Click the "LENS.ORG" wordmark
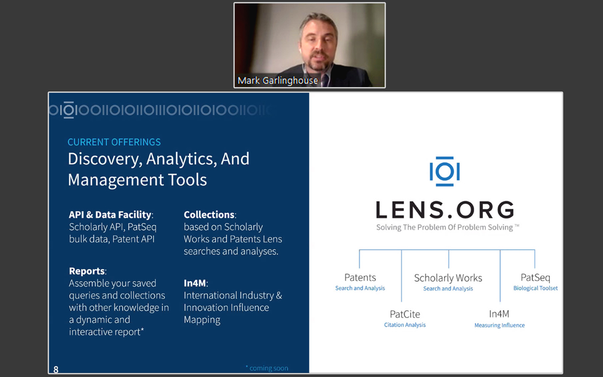Viewport: 603px width, 377px height. pyautogui.click(x=445, y=210)
